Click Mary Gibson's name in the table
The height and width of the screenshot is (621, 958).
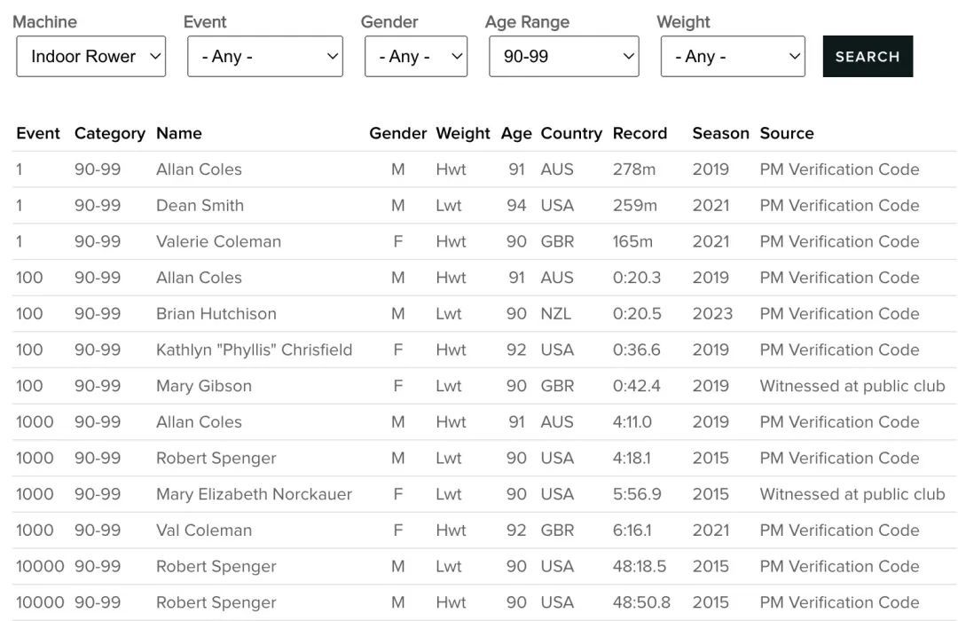click(x=204, y=386)
